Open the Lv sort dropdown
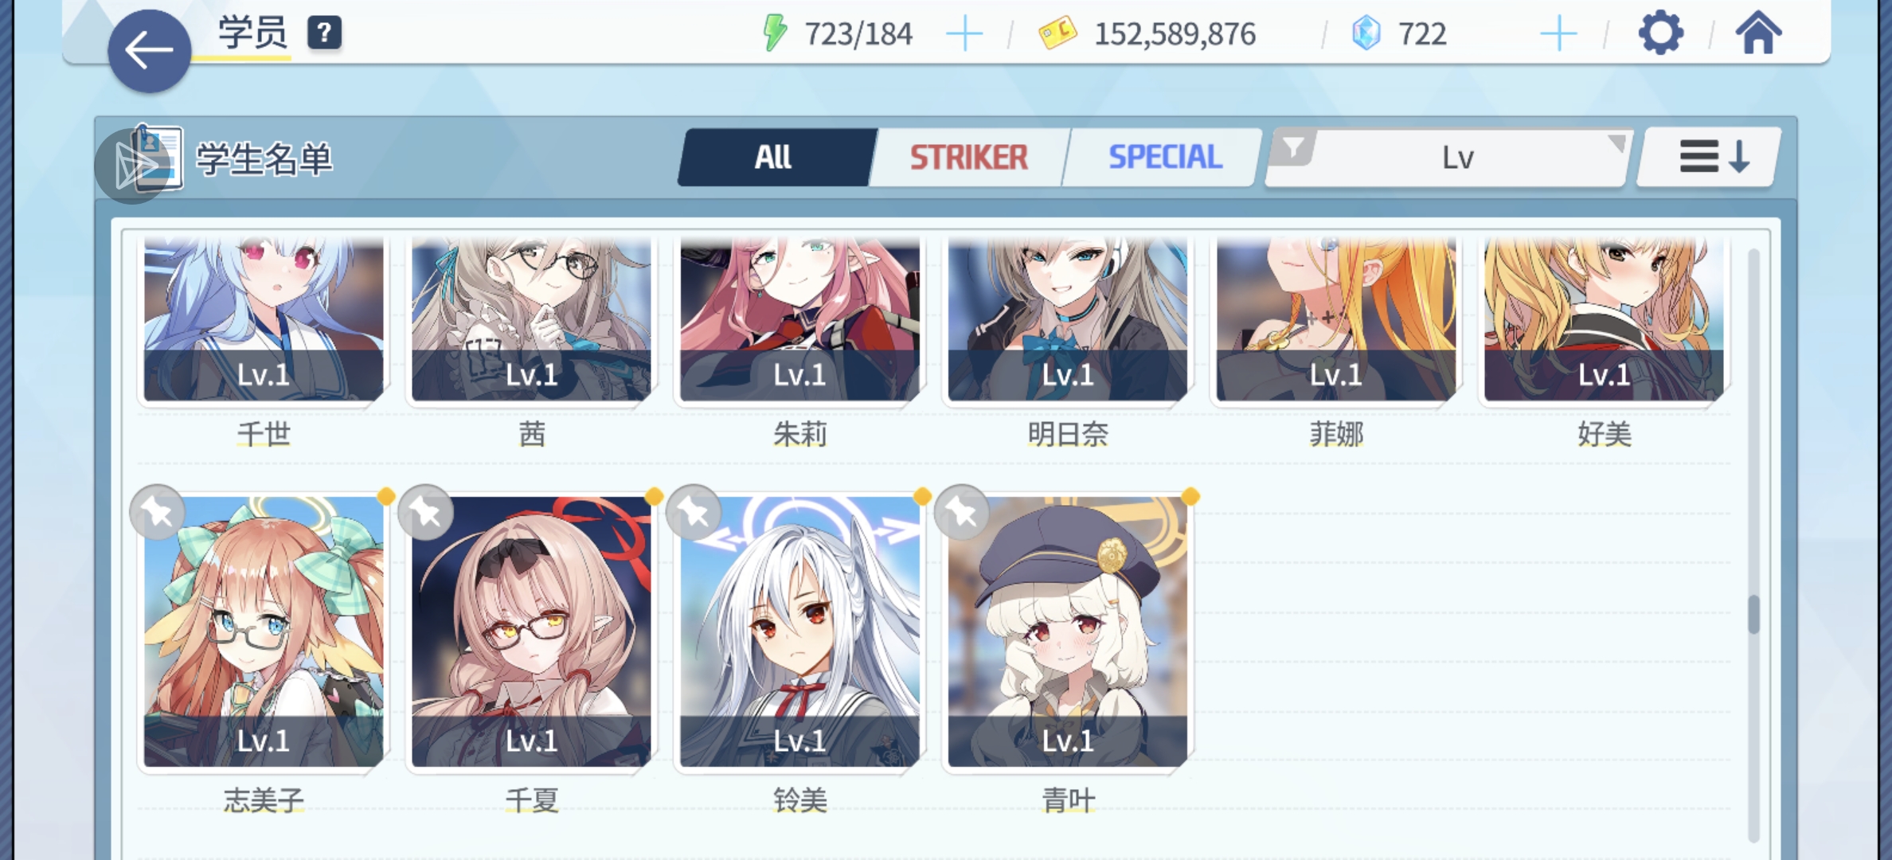The image size is (1892, 860). click(x=1457, y=158)
